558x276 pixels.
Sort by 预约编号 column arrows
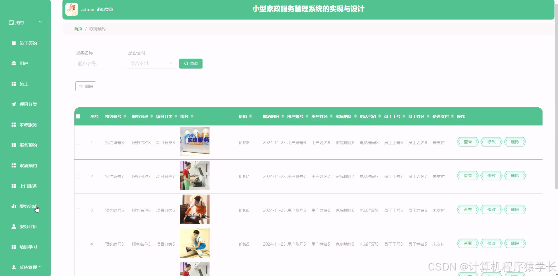(x=125, y=116)
